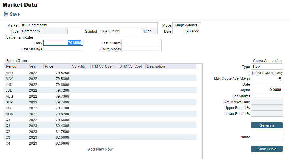The image size is (290, 159).
Task: Click the Volatility column header
Action: pos(80,66)
